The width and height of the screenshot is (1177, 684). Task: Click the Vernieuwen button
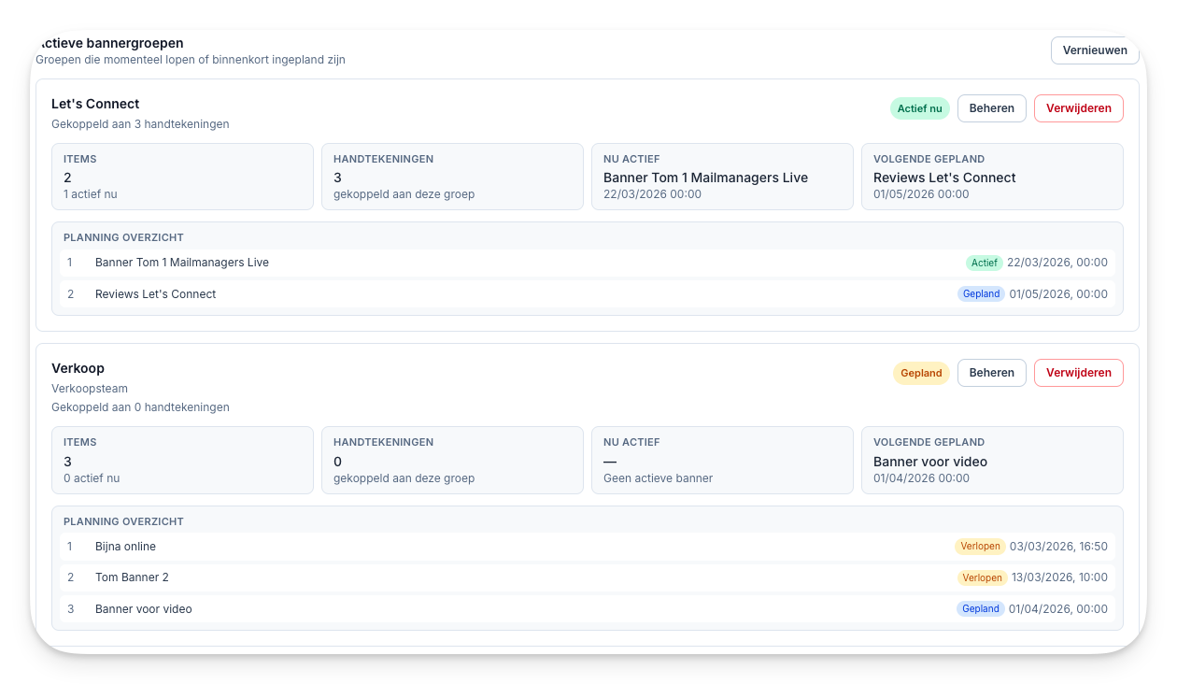(1094, 50)
